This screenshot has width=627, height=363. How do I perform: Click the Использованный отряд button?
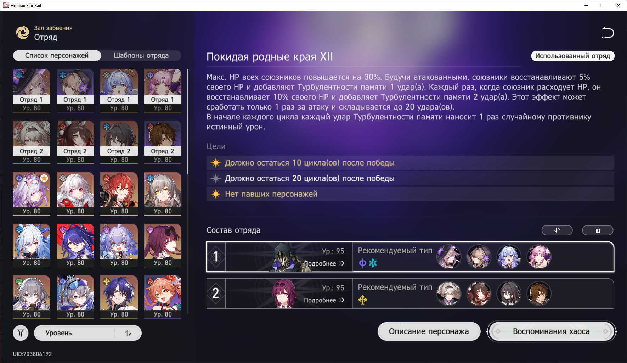pyautogui.click(x=572, y=56)
